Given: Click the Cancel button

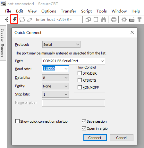Looking at the screenshot, I should pyautogui.click(x=122, y=138).
